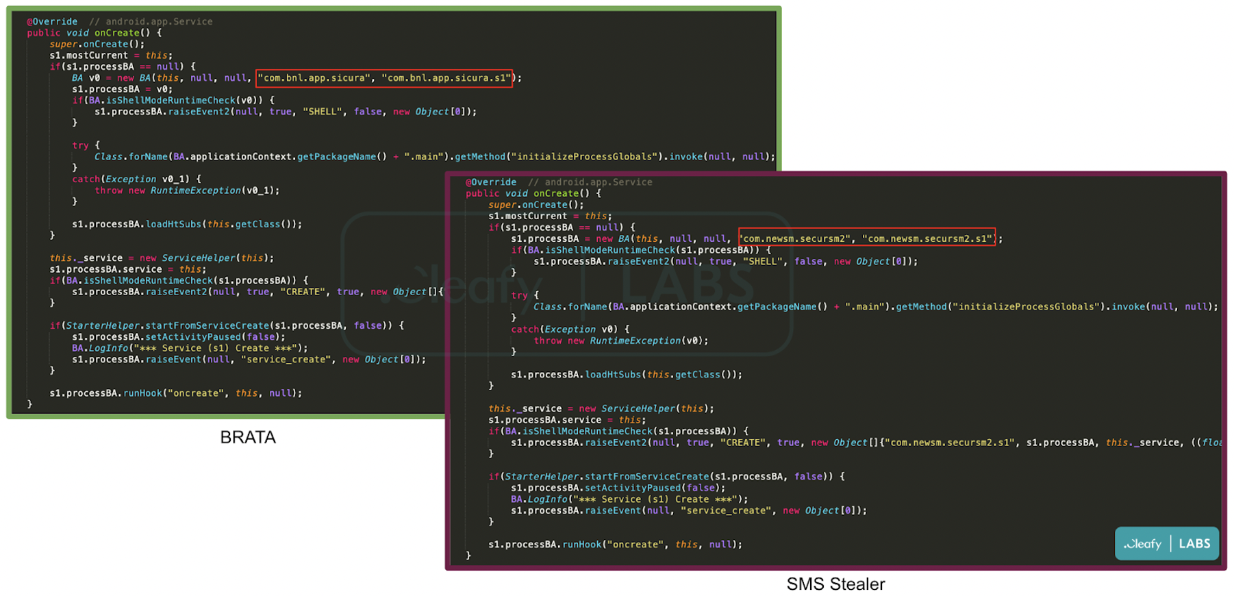Click "BA v0 = new BA(" in BRATA code
This screenshot has width=1234, height=596.
point(114,78)
